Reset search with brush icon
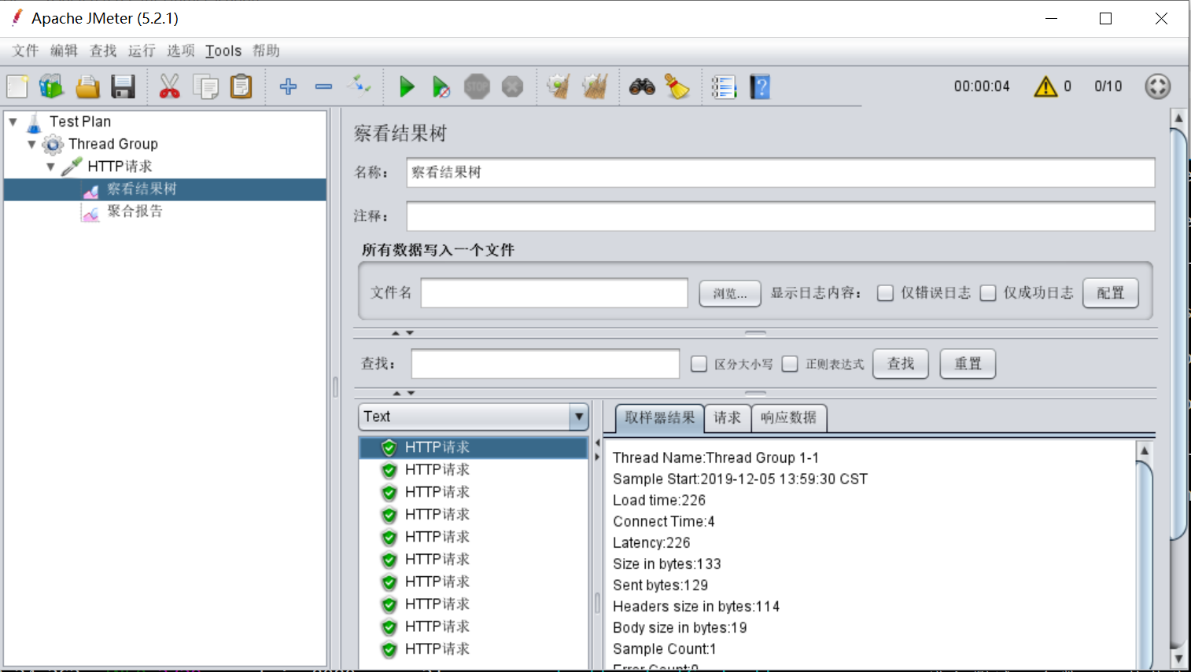This screenshot has height=672, width=1191. click(677, 86)
